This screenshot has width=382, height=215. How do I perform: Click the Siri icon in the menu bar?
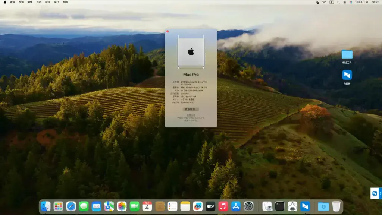351,2
